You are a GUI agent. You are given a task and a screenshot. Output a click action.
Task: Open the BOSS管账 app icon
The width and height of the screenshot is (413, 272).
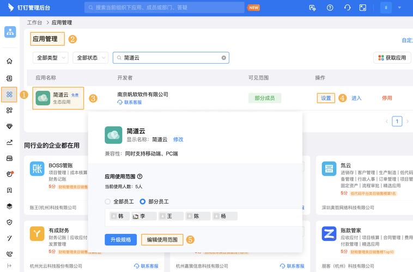click(x=37, y=169)
